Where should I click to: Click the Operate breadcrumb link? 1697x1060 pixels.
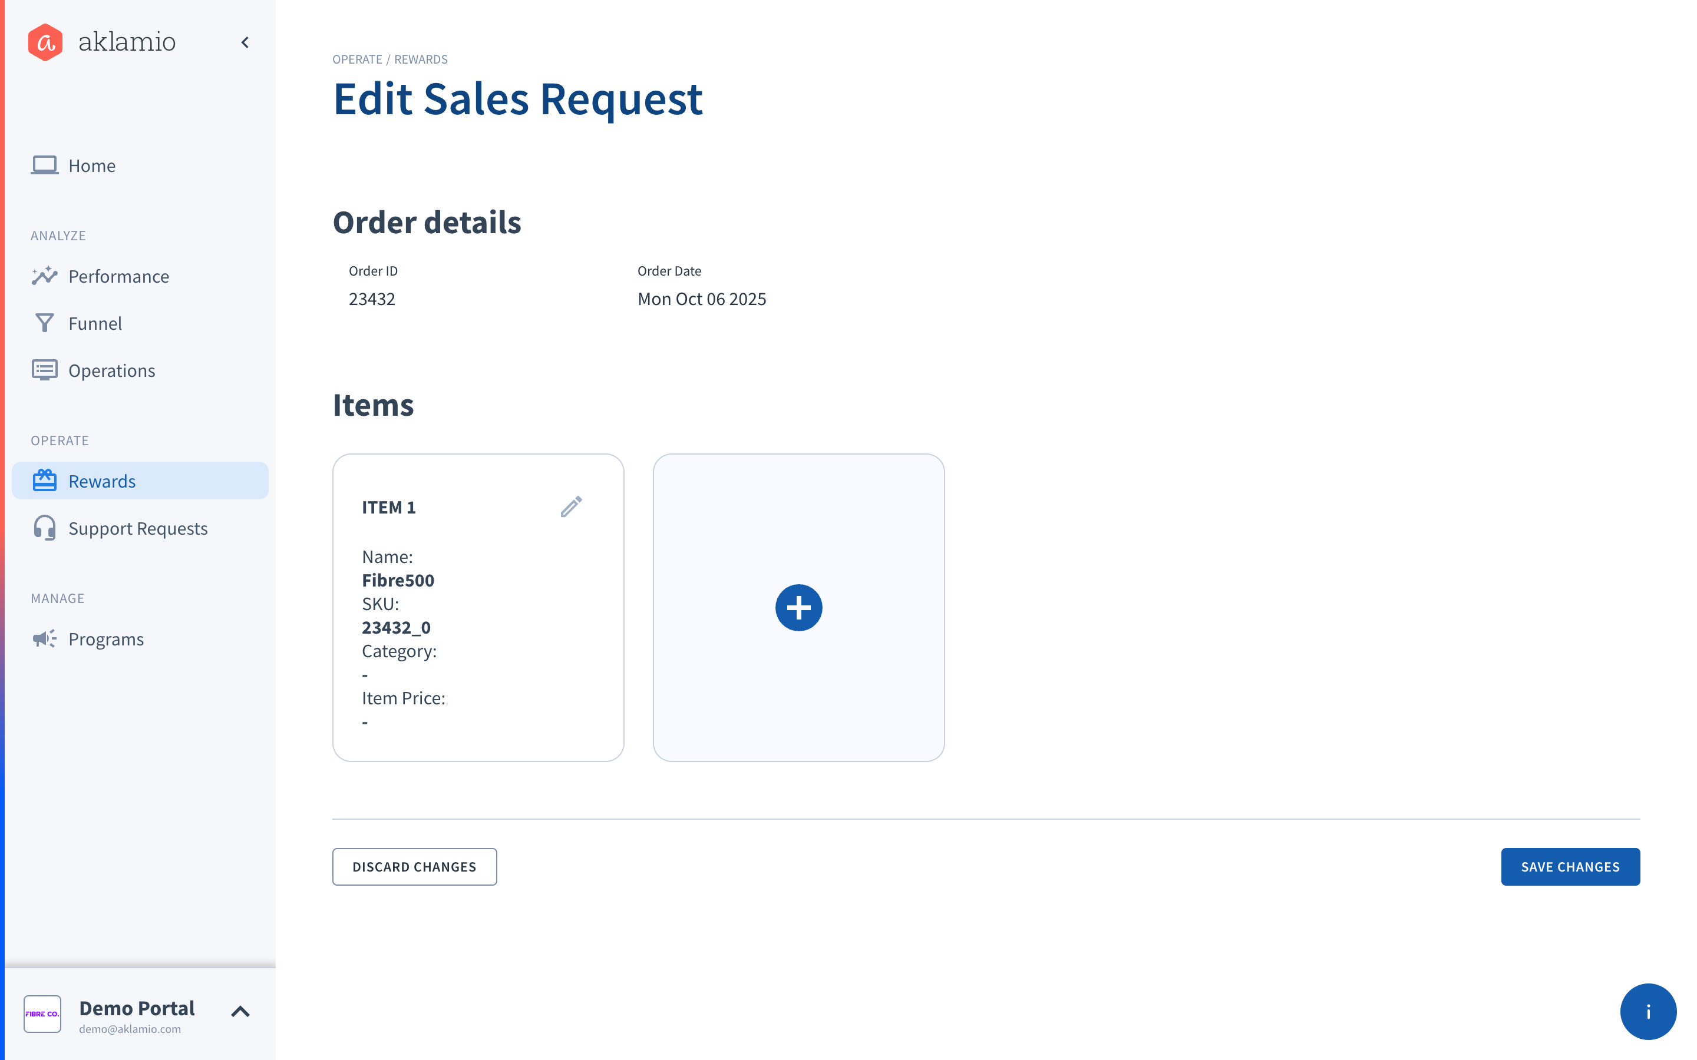click(x=357, y=59)
